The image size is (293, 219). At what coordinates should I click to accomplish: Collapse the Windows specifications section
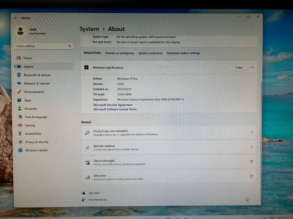pyautogui.click(x=252, y=67)
